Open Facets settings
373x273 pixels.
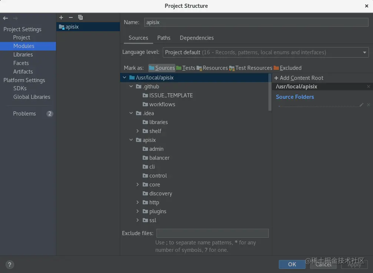pos(21,63)
